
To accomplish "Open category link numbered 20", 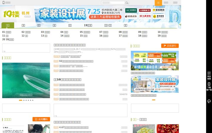I will [x=8, y=39].
